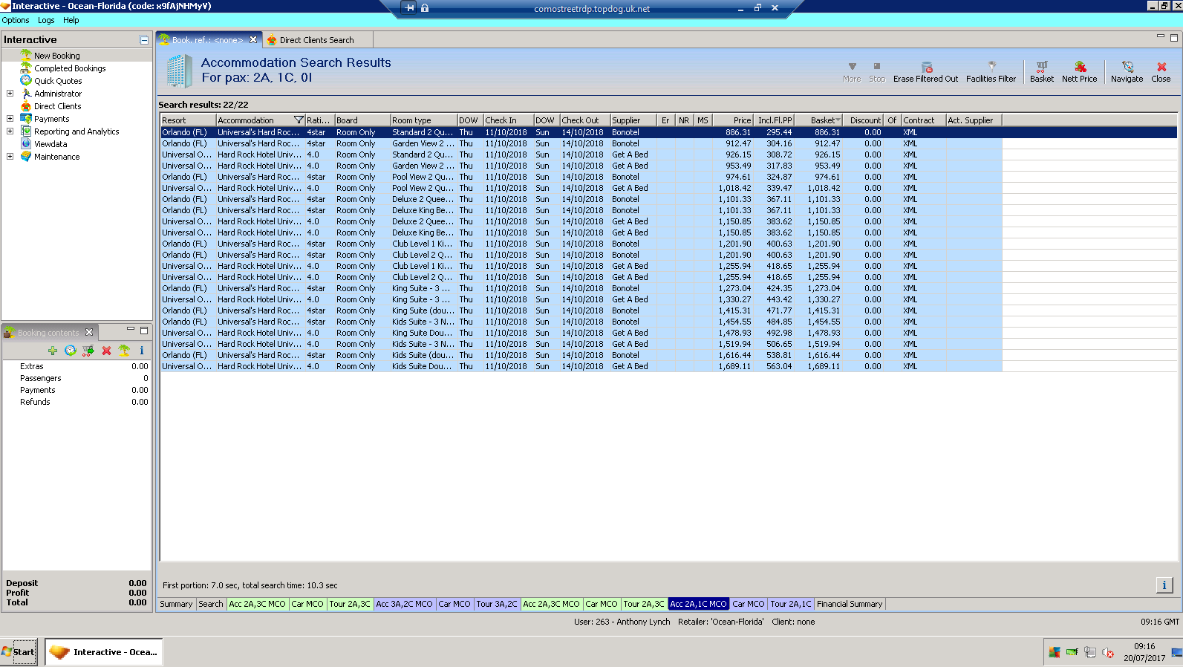The image size is (1183, 667).
Task: Switch to Direct Clients Search tab
Action: pos(316,40)
